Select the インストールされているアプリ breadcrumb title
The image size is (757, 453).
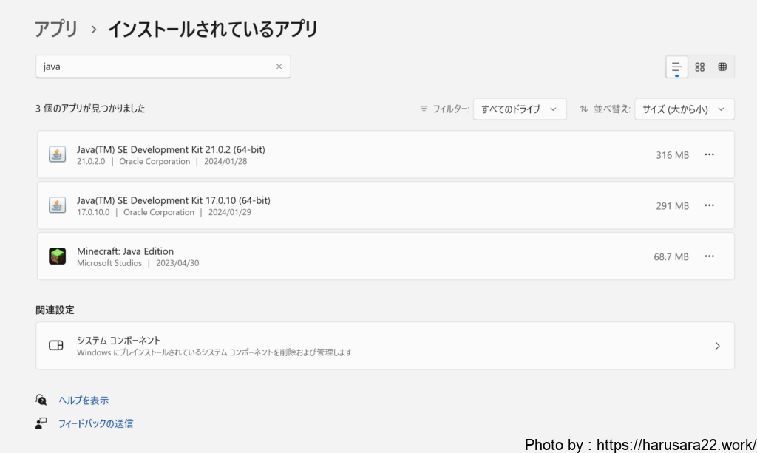tap(213, 29)
